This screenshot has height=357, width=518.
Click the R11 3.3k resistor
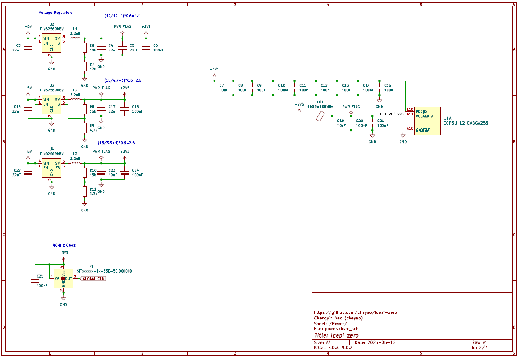[x=84, y=191]
